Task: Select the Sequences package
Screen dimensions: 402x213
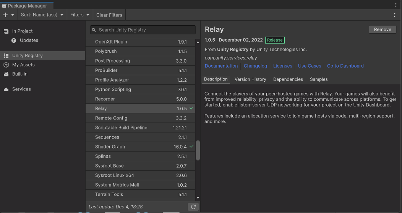Action: (x=141, y=137)
